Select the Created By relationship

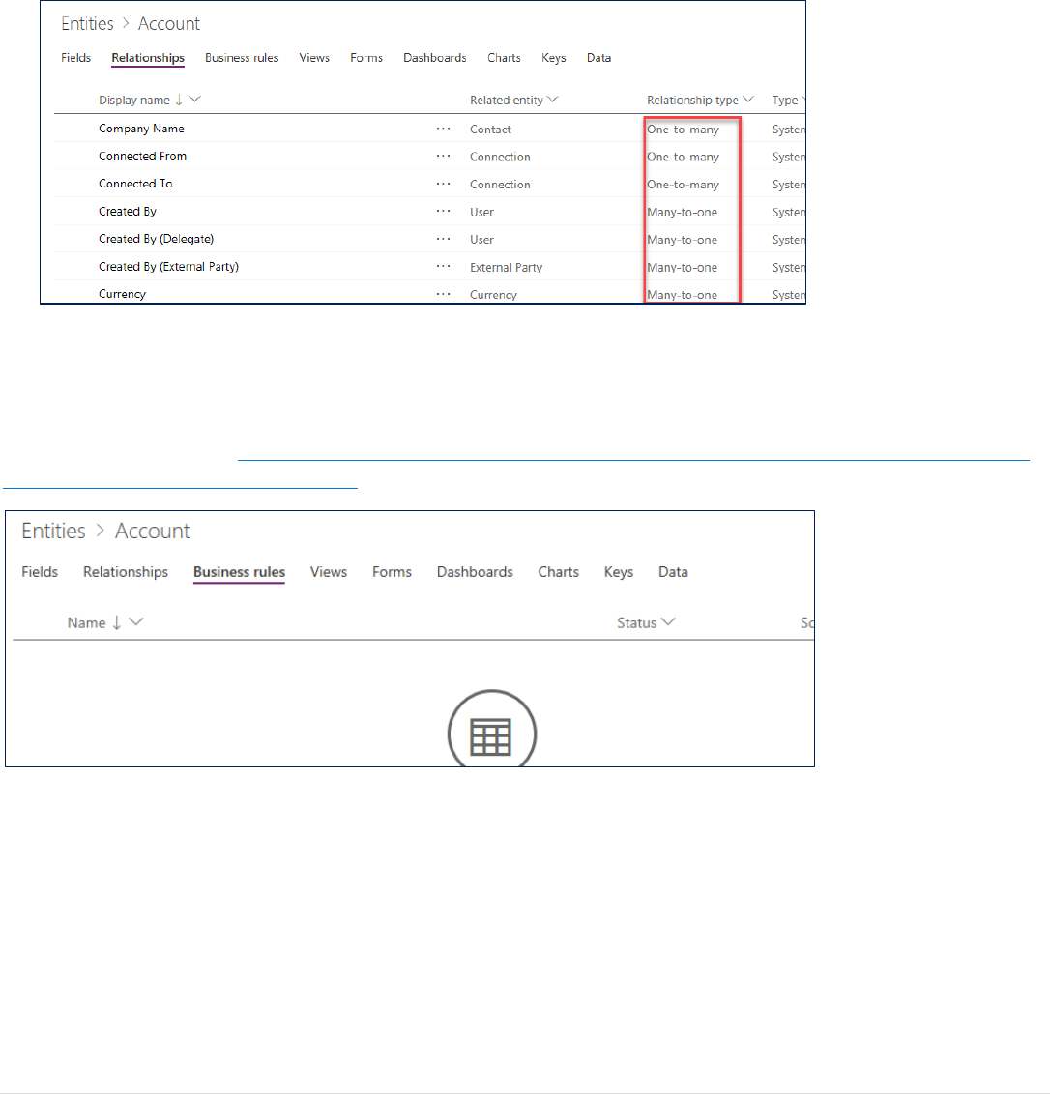tap(127, 212)
